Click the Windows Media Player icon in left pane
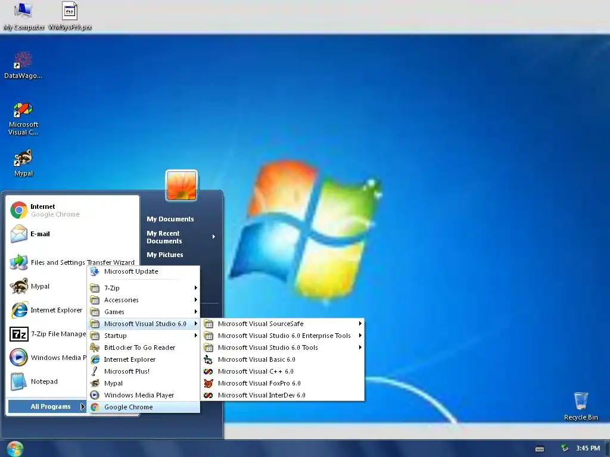610x457 pixels. [18, 358]
